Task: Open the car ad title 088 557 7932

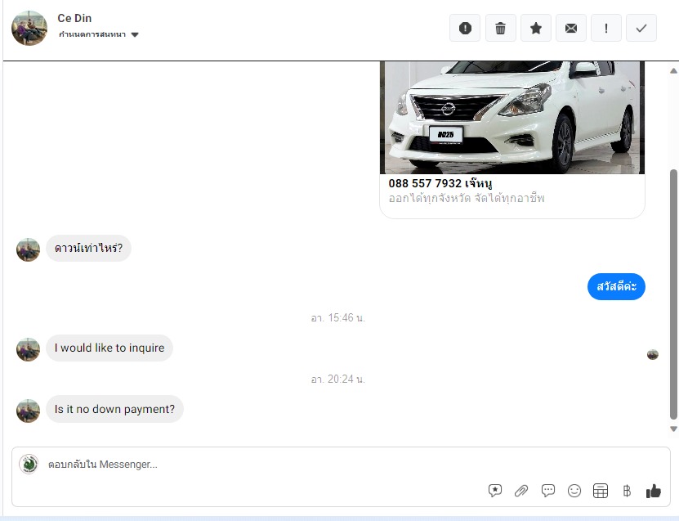Action: [440, 184]
